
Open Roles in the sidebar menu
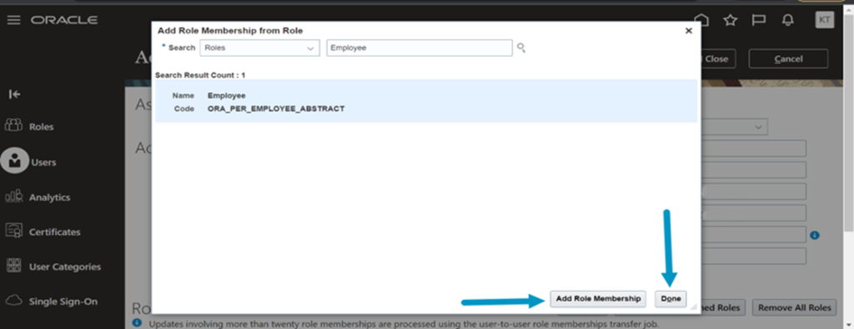coord(42,127)
